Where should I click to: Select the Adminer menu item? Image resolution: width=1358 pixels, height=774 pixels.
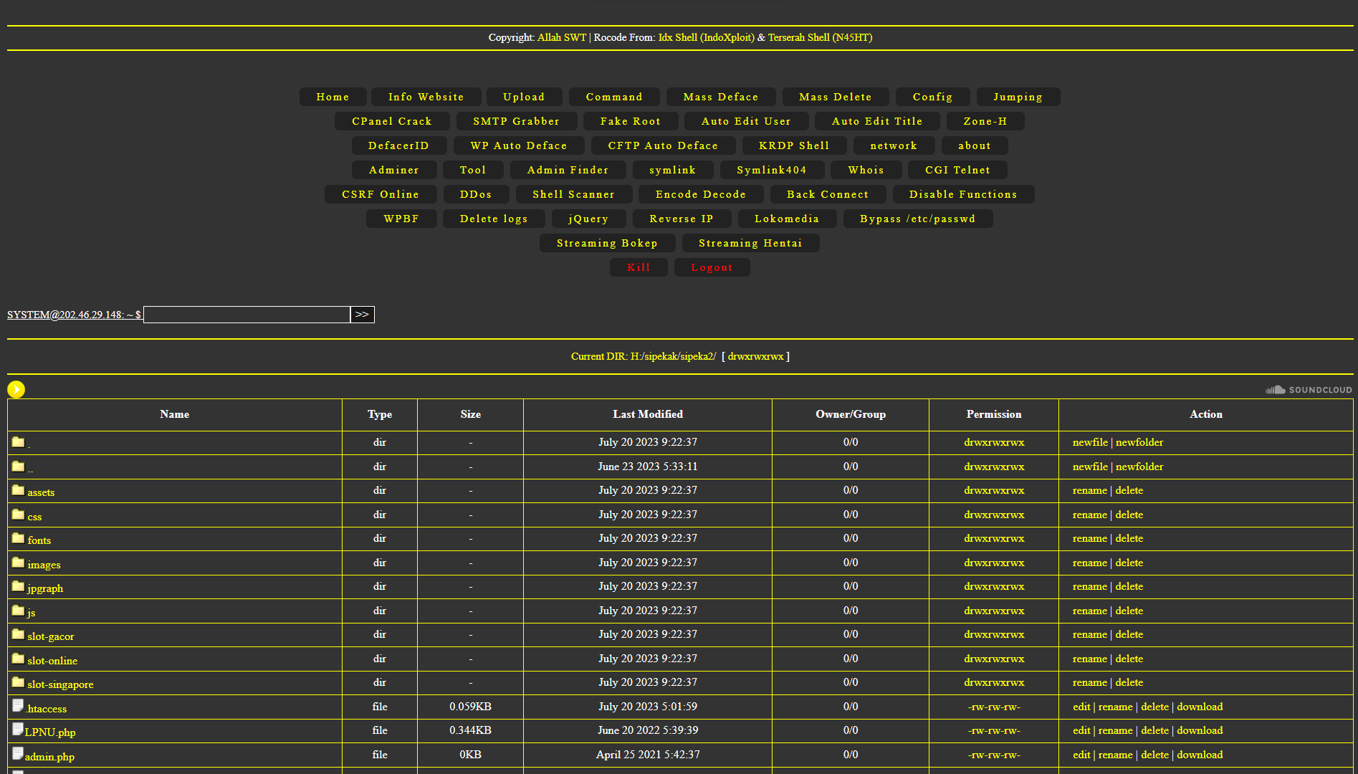(394, 170)
